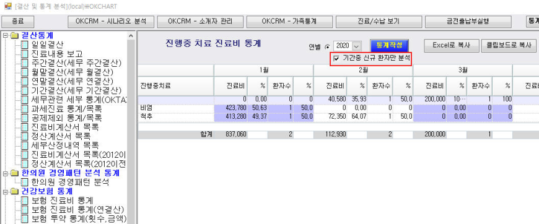The width and height of the screenshot is (539, 224).
Task: Click the 진행중치료 column header
Action: coord(176,86)
